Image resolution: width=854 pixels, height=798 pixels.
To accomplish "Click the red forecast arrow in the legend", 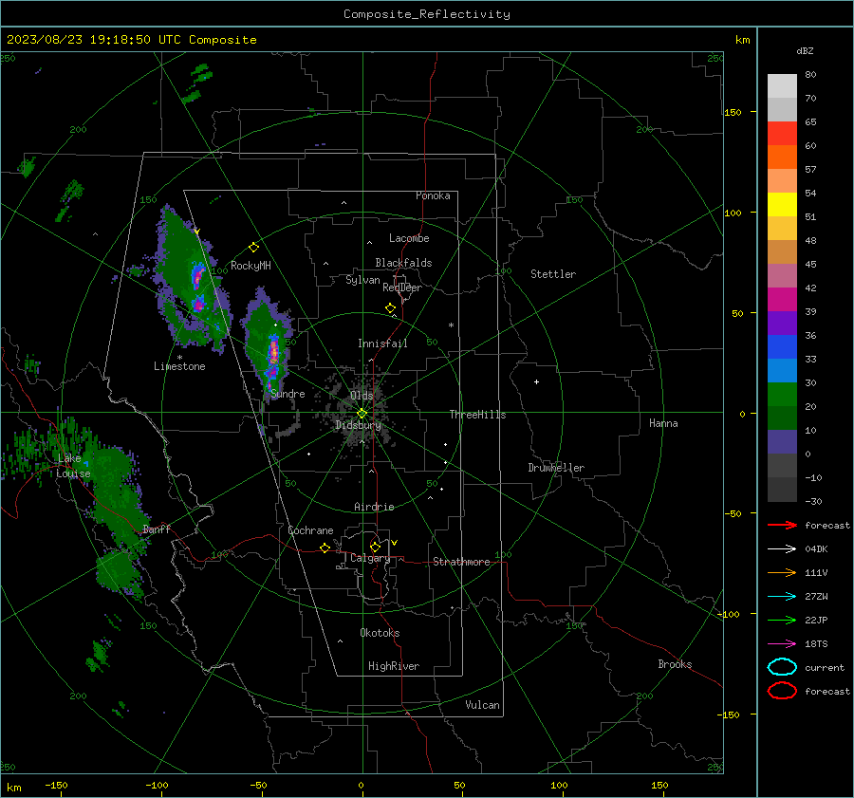I will [x=782, y=525].
